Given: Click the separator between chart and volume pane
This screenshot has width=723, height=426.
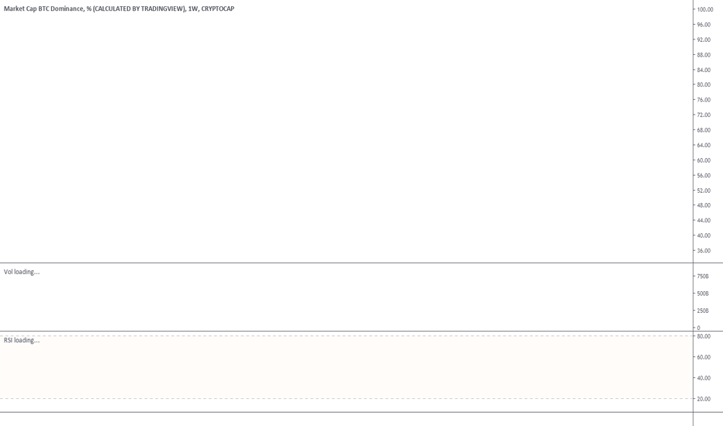Looking at the screenshot, I should coord(361,263).
